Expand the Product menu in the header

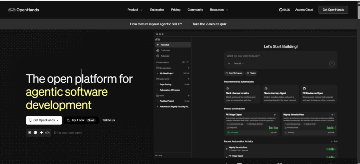[135, 10]
